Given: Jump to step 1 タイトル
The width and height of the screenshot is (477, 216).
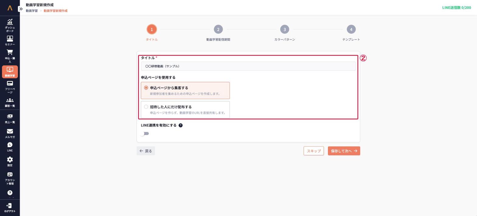Looking at the screenshot, I should coord(151,29).
